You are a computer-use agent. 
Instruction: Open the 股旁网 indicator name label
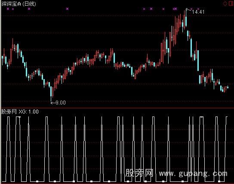point(9,111)
